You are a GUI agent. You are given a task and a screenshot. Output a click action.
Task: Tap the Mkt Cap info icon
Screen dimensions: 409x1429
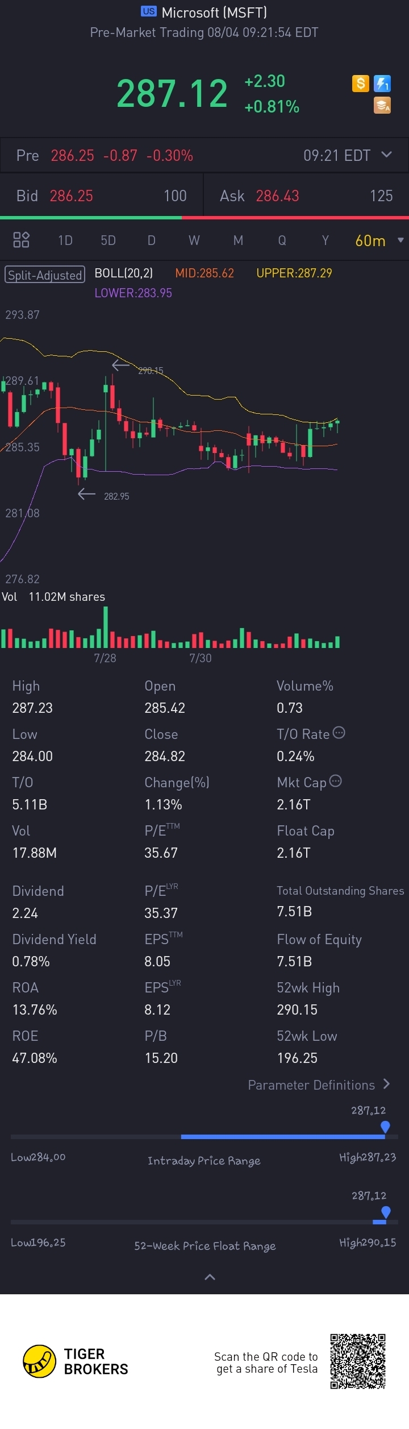coord(336,781)
